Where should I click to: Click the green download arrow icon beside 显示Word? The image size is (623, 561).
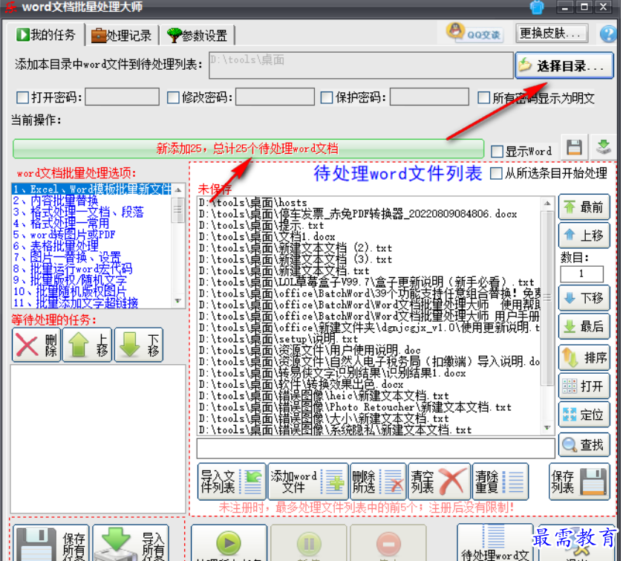[x=604, y=147]
